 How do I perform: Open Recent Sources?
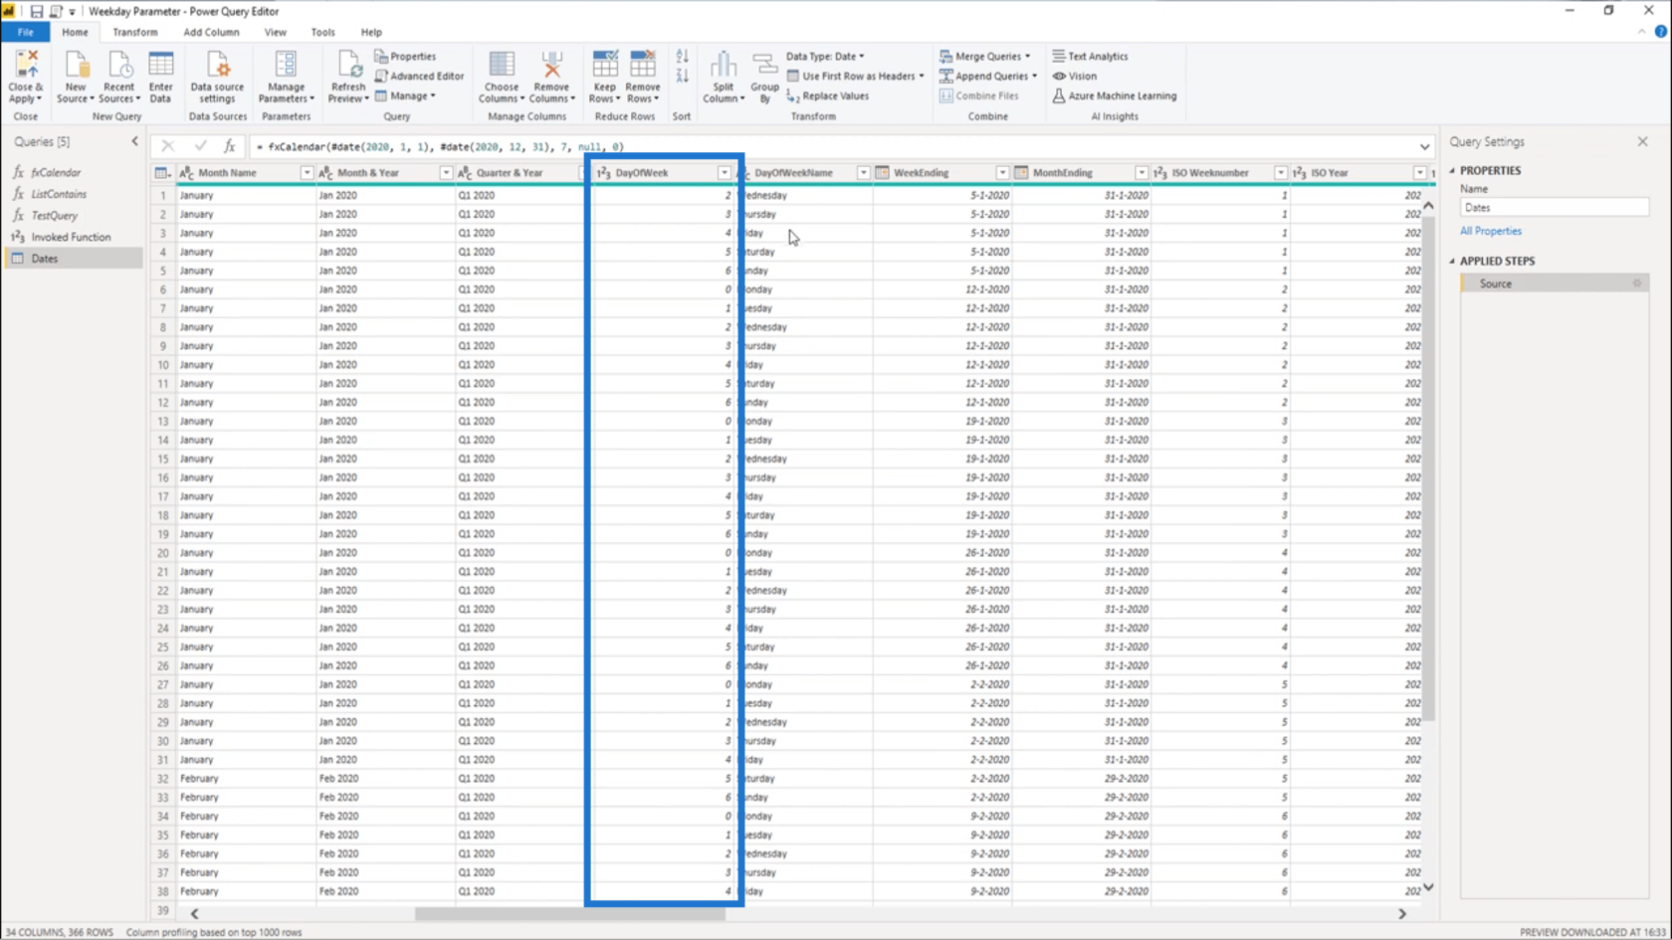pos(118,77)
